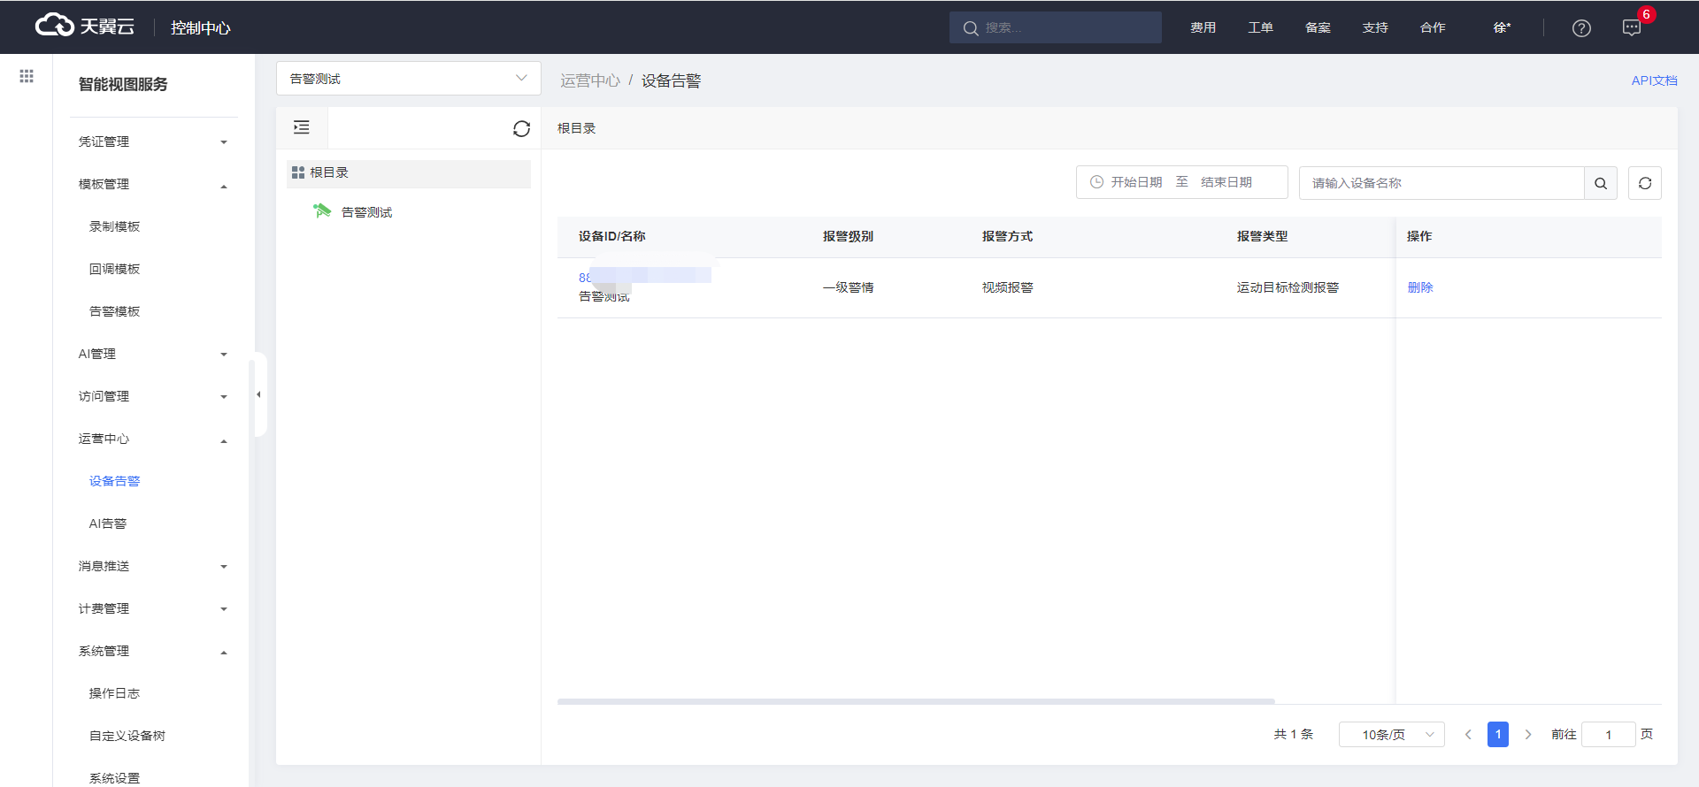Image resolution: width=1699 pixels, height=787 pixels.
Task: Open the API文档 link
Action: coord(1653,80)
